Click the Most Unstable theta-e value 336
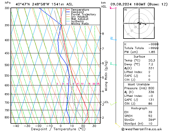The width and height of the screenshot is (170, 131). [x=151, y=92]
